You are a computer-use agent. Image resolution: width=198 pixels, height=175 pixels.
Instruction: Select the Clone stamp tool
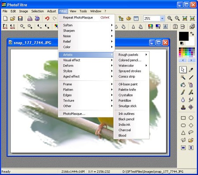pos(183,107)
